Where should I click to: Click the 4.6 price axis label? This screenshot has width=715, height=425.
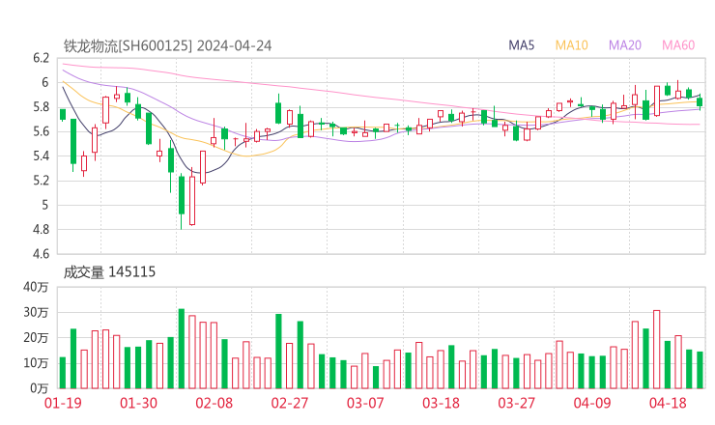(41, 254)
